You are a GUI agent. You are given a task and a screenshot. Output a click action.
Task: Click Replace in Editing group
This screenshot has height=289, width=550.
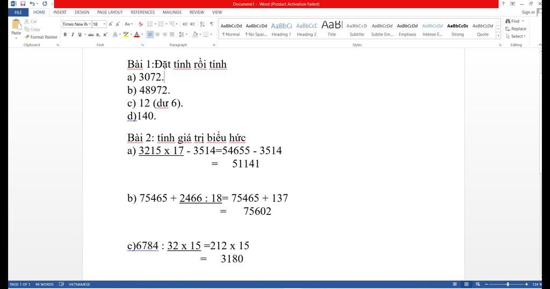click(x=516, y=29)
